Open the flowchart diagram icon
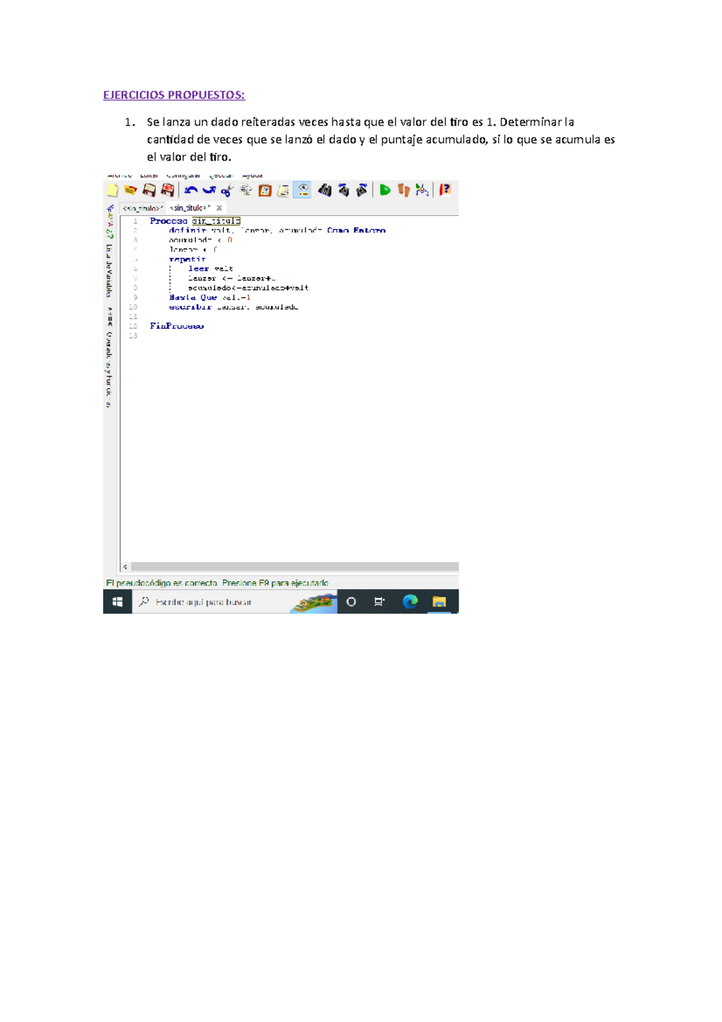The image size is (722, 1022). tap(422, 191)
